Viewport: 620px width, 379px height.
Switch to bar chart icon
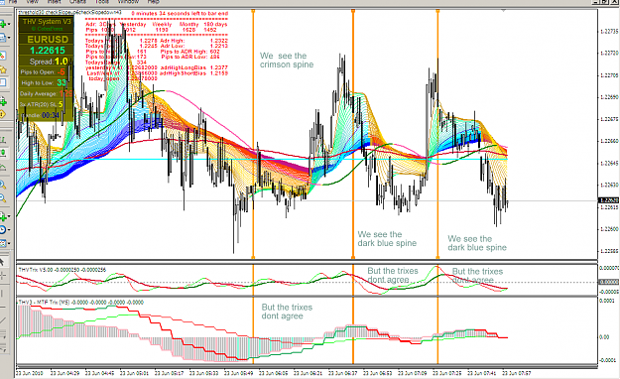pos(3,140)
